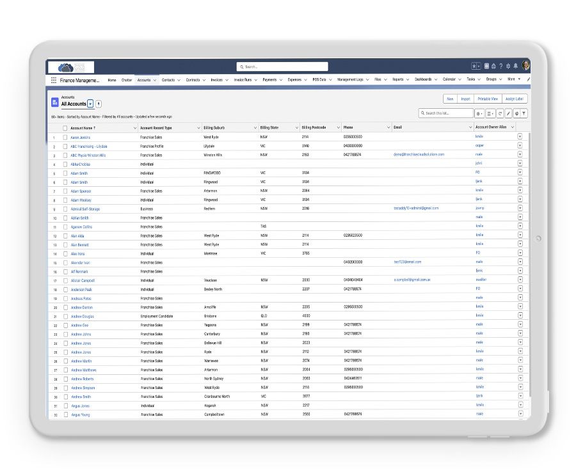The width and height of the screenshot is (576, 474).
Task: Switch to the Payments tab
Action: tap(269, 80)
